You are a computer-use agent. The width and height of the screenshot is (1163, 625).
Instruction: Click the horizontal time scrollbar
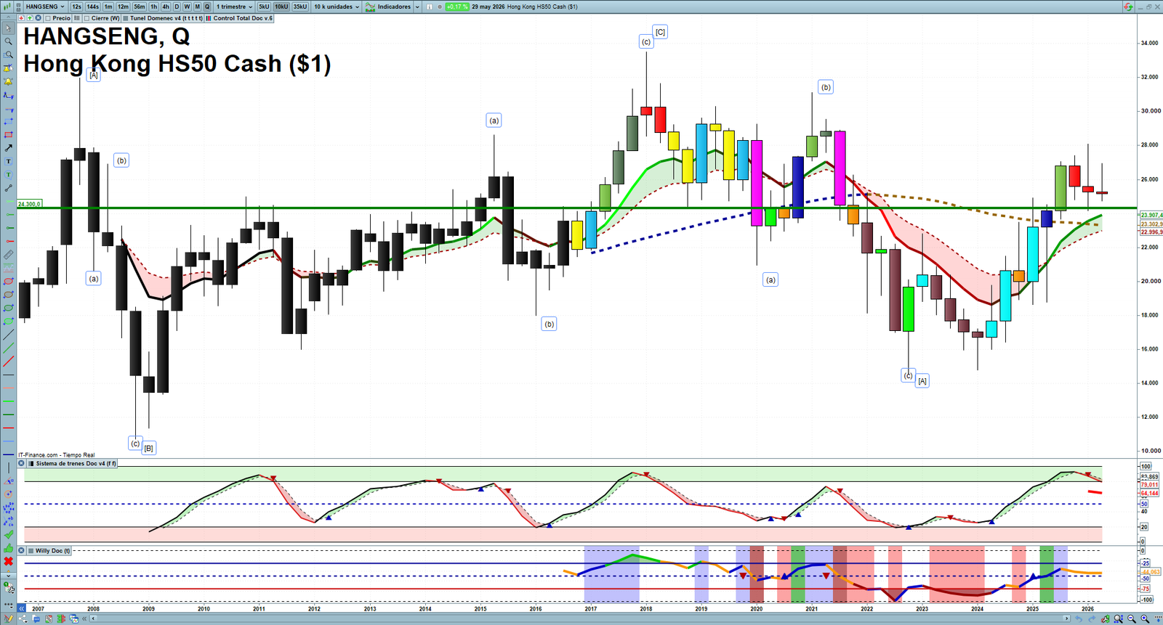[x=580, y=618]
